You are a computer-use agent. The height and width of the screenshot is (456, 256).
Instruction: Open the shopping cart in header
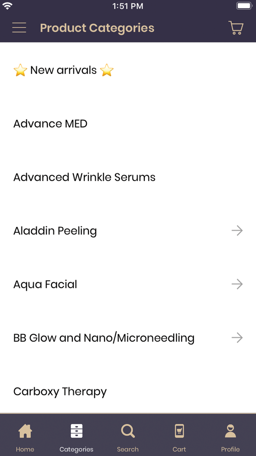point(236,28)
